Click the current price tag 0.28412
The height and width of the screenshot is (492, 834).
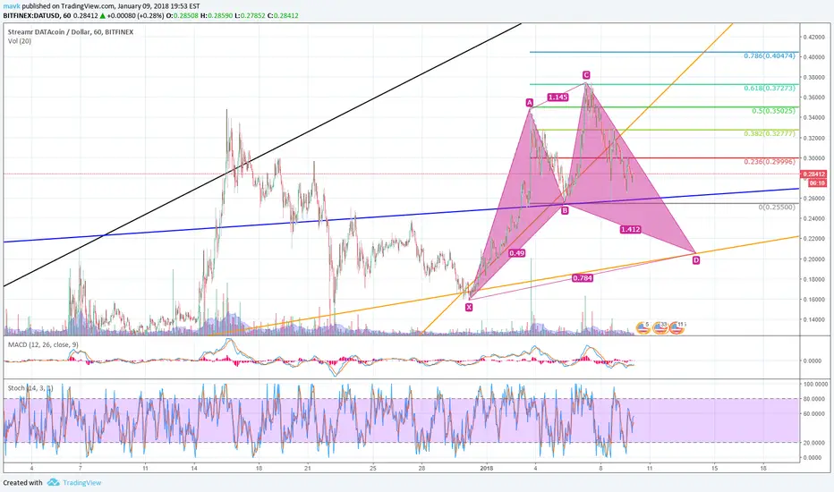coord(813,174)
